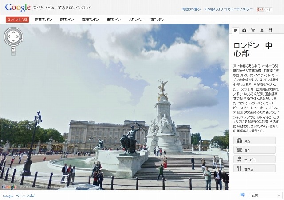Image resolution: width=284 pixels, height=200 pixels.
Task: Open the Google ストリートビューテクノロジー link
Action: [x=229, y=9]
